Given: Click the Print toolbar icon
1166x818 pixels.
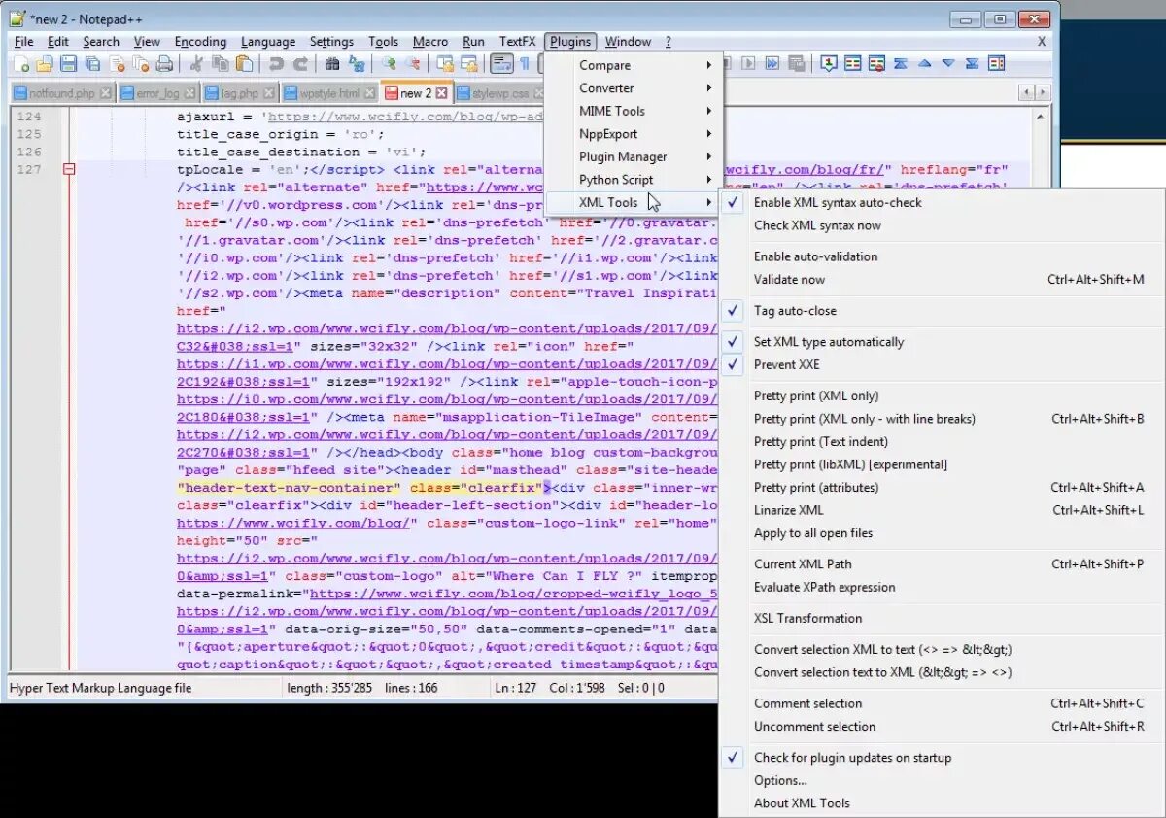Looking at the screenshot, I should (x=165, y=64).
